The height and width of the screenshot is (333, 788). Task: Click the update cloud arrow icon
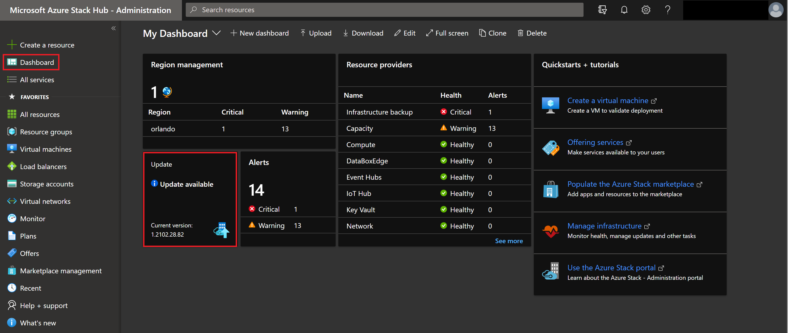coord(222,230)
